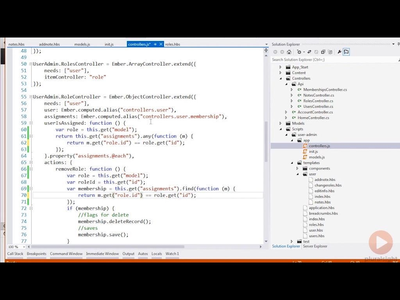This screenshot has height=300, width=400.
Task: Click the Forward arrow in Solution Explorer toolbar
Action: click(x=282, y=52)
